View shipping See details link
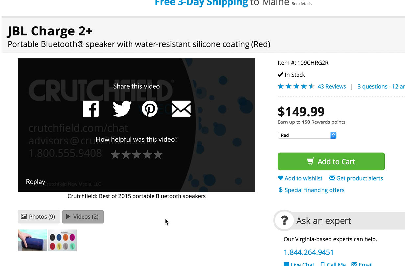Image resolution: width=405 pixels, height=266 pixels. click(x=301, y=4)
